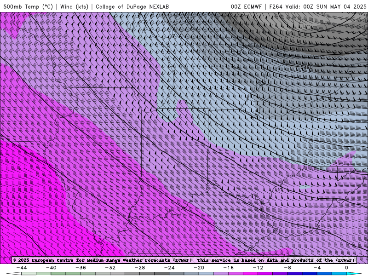This screenshot has width=368, height=276.
Task: Click the '-36' colorbar tick label
Action: [80, 268]
